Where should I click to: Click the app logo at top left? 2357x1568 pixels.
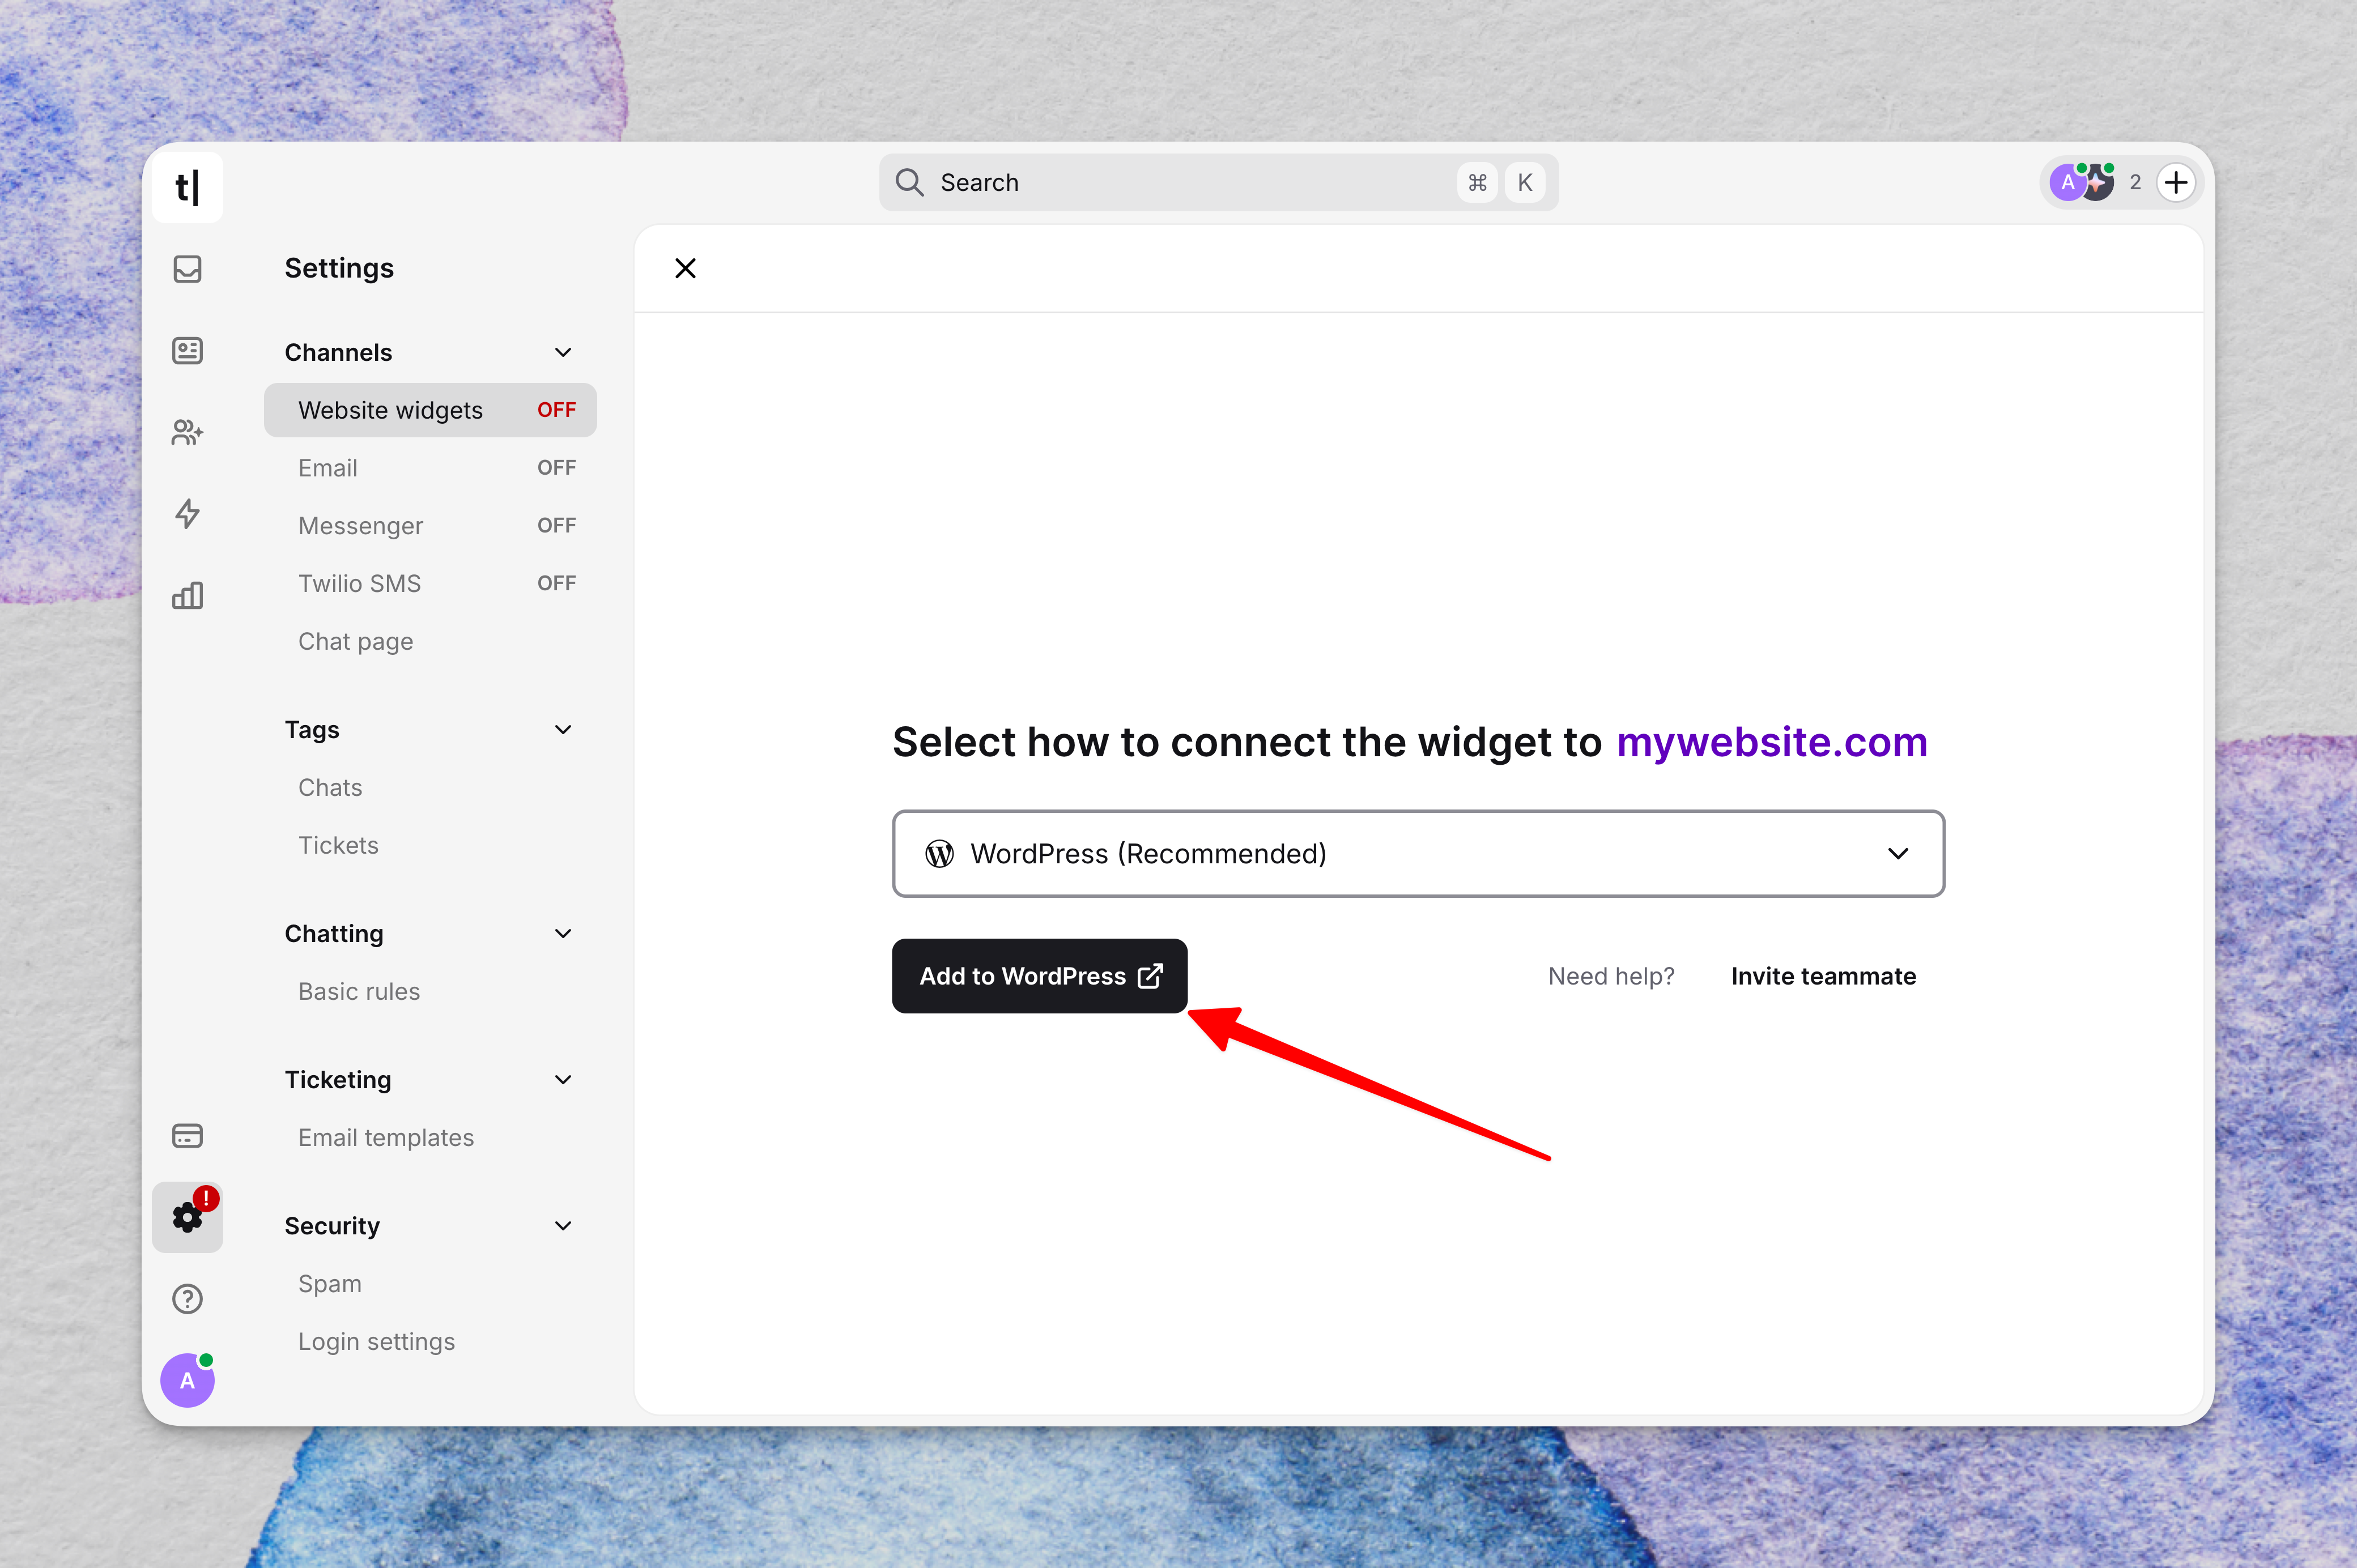[187, 187]
